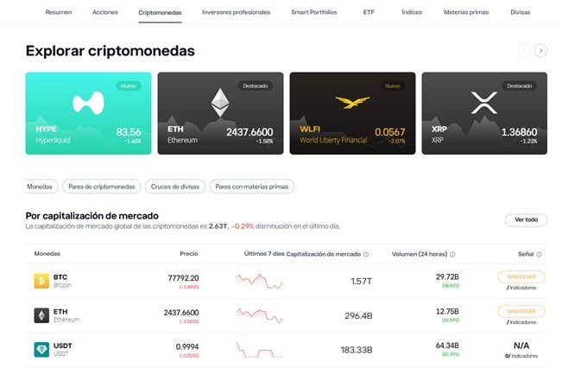
Task: Click the USDT Tether icon
Action: (41, 349)
